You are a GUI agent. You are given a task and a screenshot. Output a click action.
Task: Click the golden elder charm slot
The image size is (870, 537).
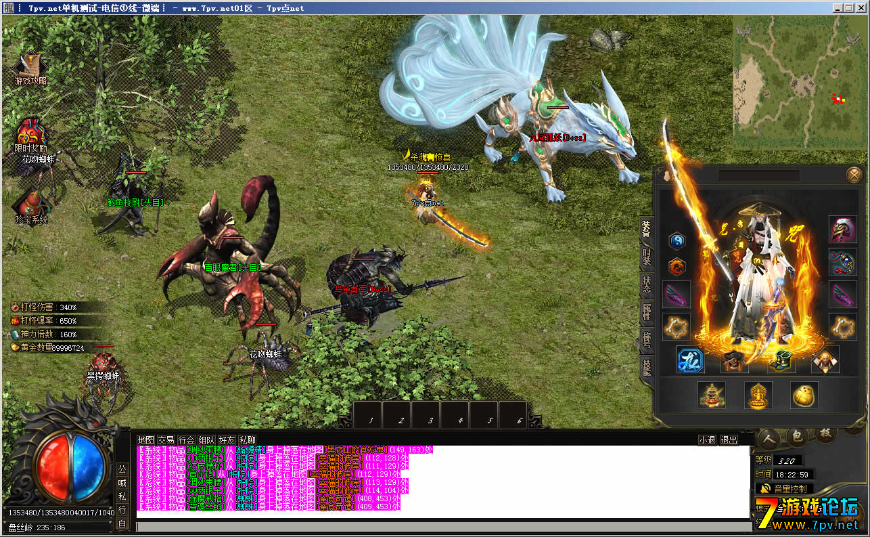(825, 360)
